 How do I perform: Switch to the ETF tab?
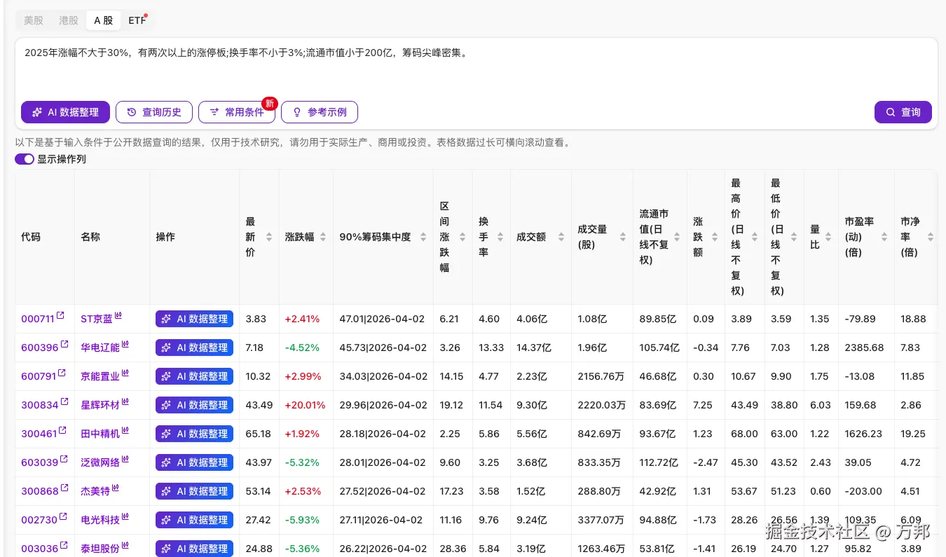click(x=137, y=20)
